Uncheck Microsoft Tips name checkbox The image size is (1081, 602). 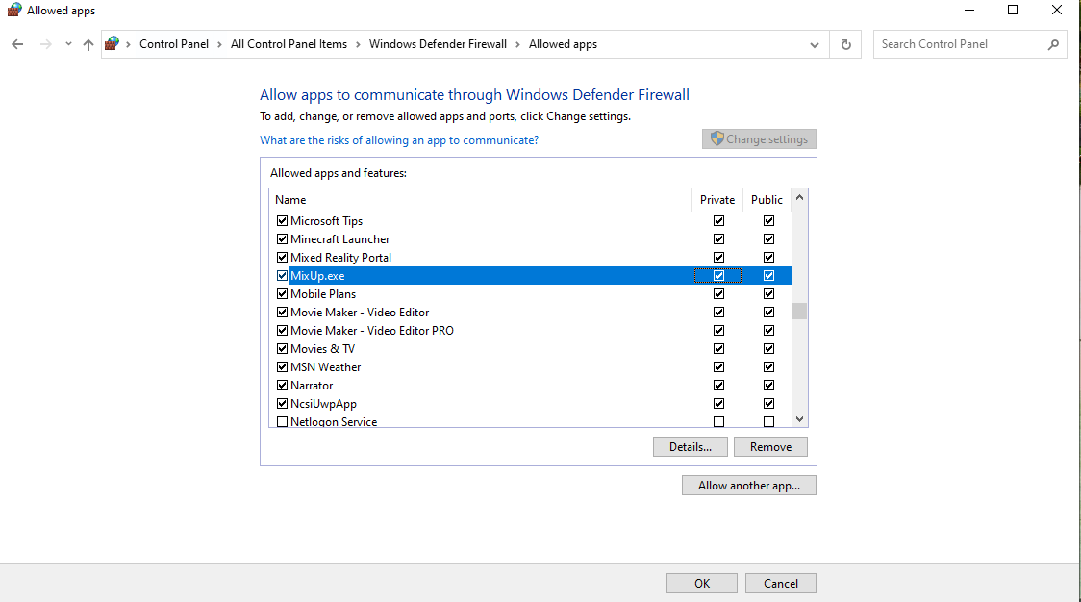pyautogui.click(x=282, y=220)
